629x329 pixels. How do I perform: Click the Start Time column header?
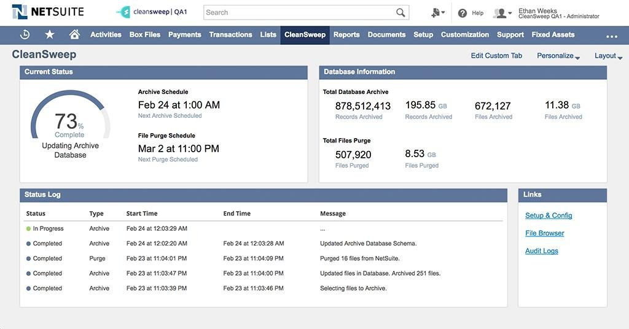tap(142, 214)
